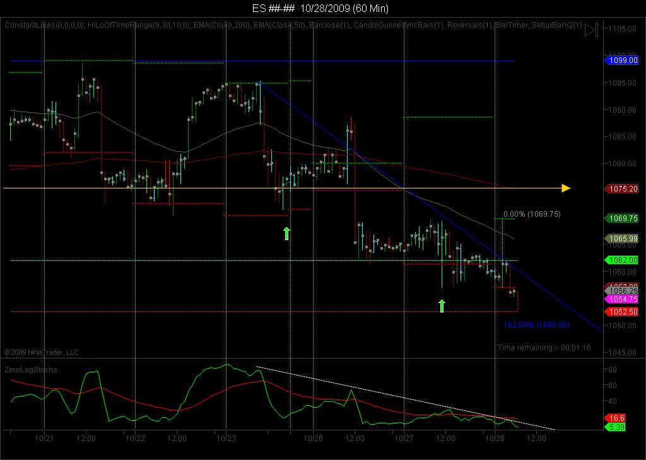Click the 80 level on stochastic axis

coord(613,370)
